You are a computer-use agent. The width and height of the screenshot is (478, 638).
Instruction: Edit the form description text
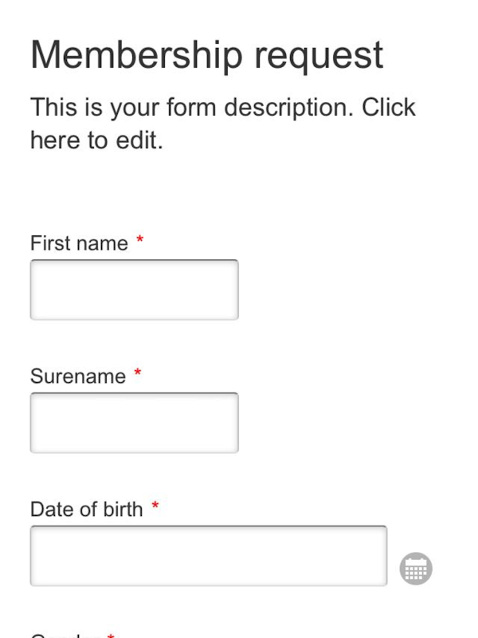[x=223, y=124]
